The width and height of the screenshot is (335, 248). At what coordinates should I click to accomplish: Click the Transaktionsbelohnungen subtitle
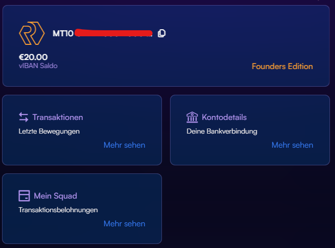click(x=58, y=210)
